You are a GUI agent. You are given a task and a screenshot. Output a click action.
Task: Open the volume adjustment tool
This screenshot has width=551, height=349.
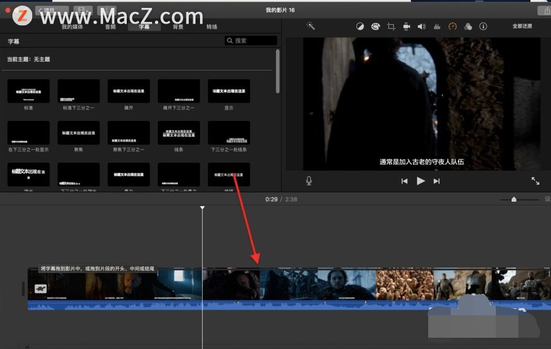(421, 26)
